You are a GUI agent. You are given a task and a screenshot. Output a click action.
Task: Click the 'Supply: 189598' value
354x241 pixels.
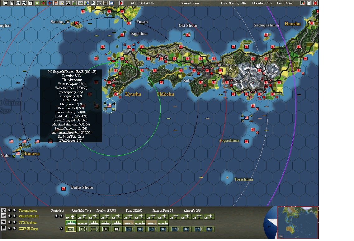pos(106,210)
